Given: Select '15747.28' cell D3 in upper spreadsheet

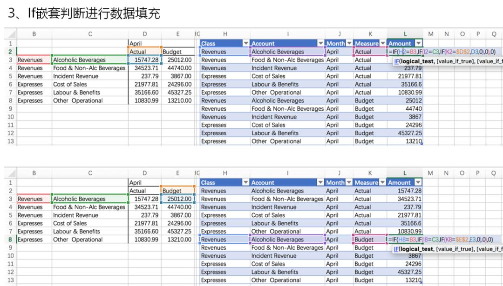Looking at the screenshot, I should coord(145,60).
